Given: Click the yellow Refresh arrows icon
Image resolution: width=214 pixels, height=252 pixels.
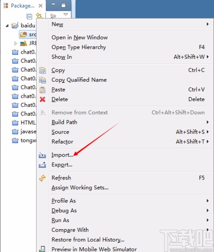Looking at the screenshot, I should coord(42,178).
